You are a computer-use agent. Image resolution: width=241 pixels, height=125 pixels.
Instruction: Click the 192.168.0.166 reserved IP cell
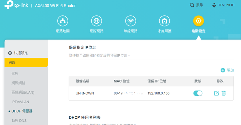tap(158, 93)
